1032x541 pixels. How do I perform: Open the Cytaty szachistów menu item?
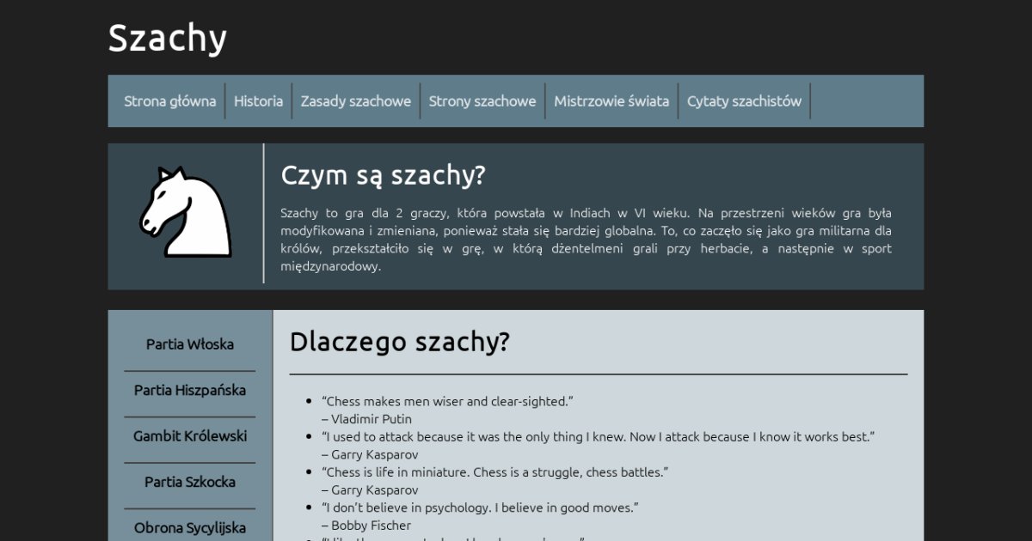(x=744, y=101)
